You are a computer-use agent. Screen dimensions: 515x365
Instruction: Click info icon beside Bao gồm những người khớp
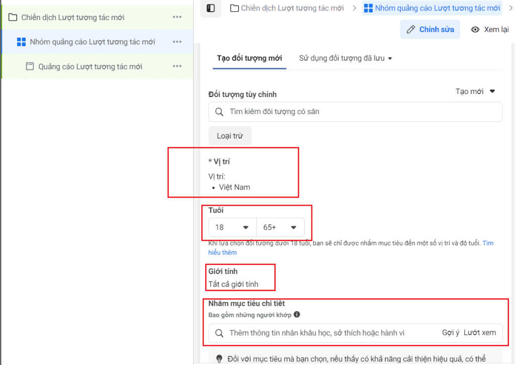297,314
